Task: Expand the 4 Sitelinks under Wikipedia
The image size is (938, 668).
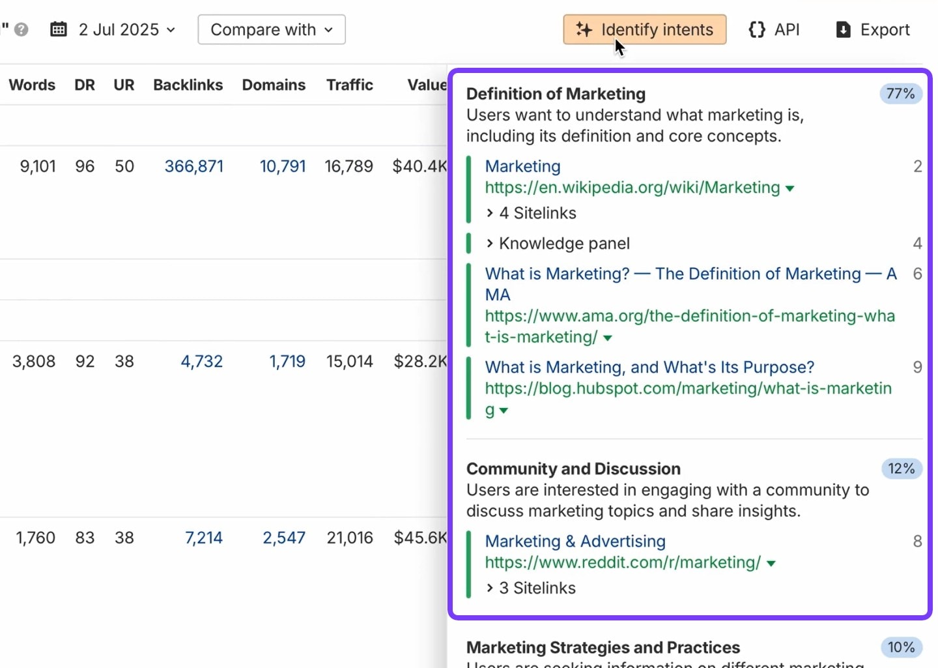Action: point(531,213)
